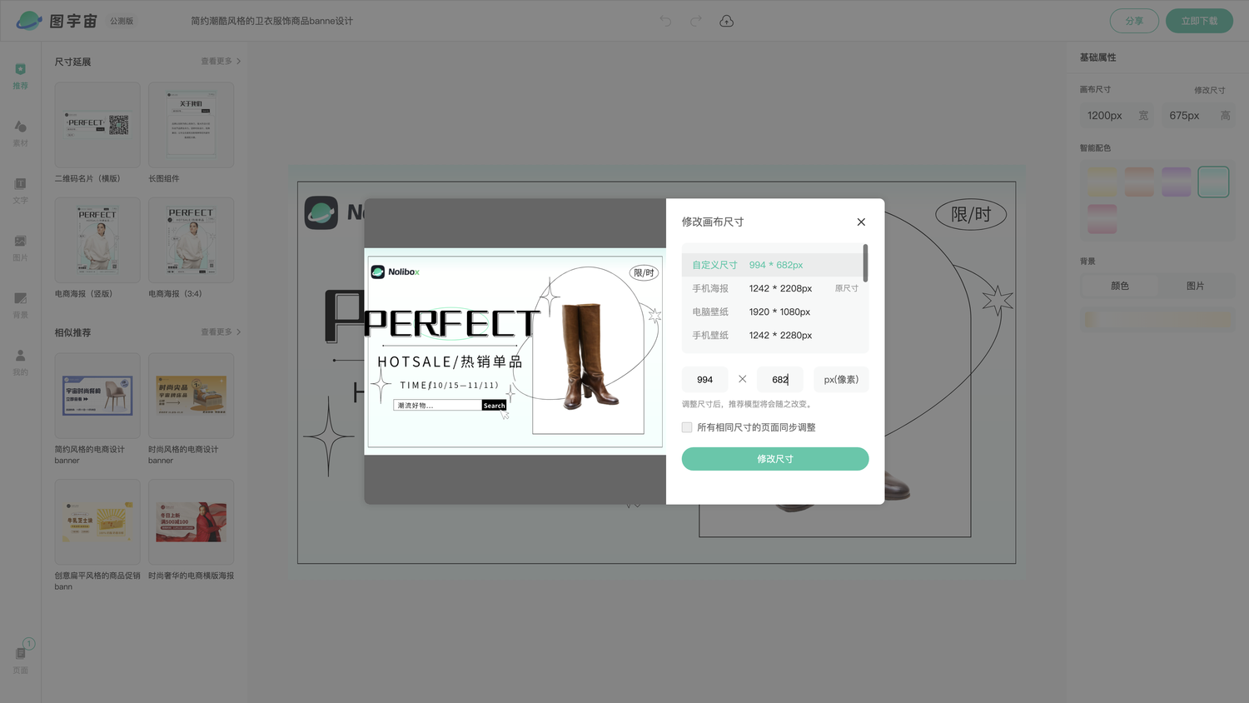Expand 查看更多 for 相似推荐
1249x703 pixels.
[221, 332]
